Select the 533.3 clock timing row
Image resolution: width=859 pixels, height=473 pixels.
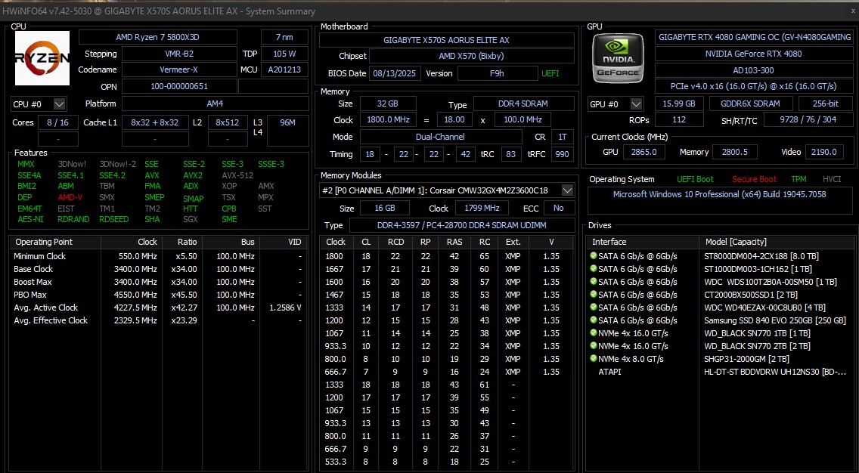click(446, 462)
